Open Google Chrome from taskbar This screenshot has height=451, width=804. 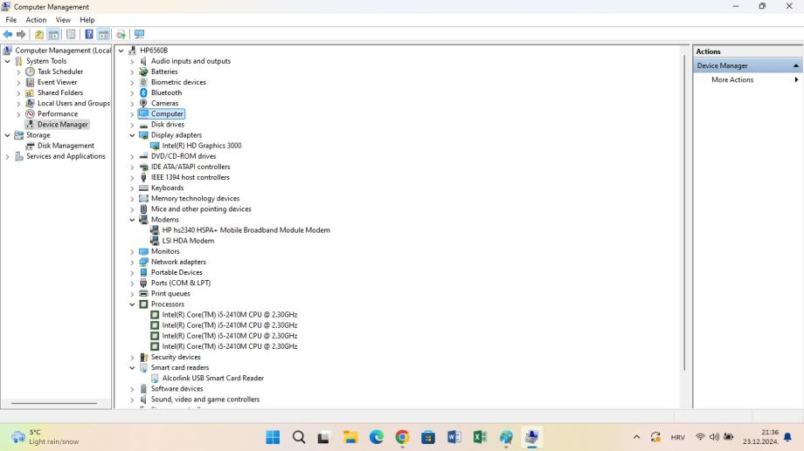pos(402,437)
